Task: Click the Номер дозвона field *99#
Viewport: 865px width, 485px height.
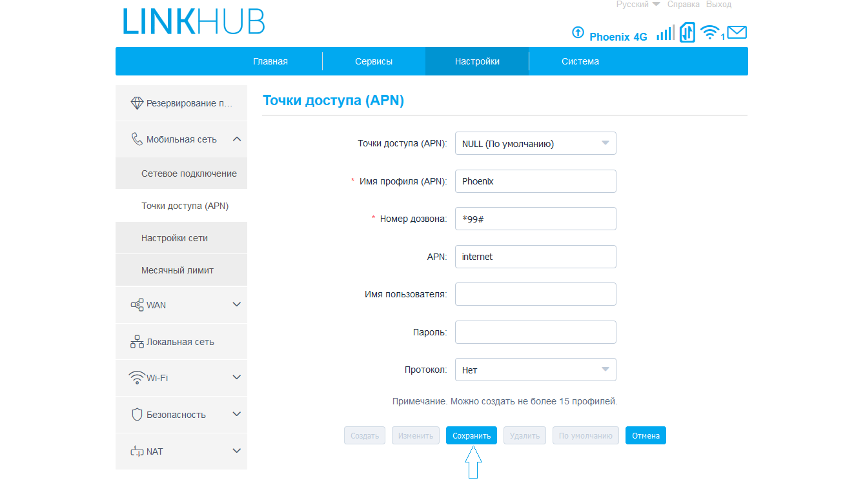Action: coord(536,219)
